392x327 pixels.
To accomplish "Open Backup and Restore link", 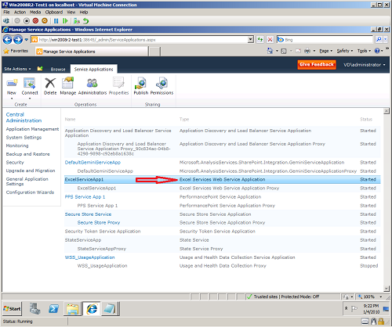I will click(28, 154).
